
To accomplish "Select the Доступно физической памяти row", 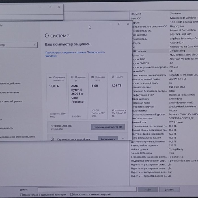I will tap(165, 134).
